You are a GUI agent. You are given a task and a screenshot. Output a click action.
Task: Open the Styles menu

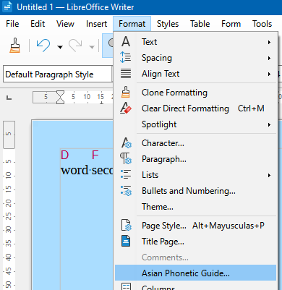pyautogui.click(x=168, y=24)
